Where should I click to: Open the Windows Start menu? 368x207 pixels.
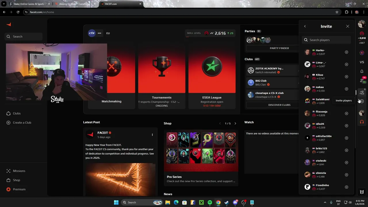click(x=116, y=202)
